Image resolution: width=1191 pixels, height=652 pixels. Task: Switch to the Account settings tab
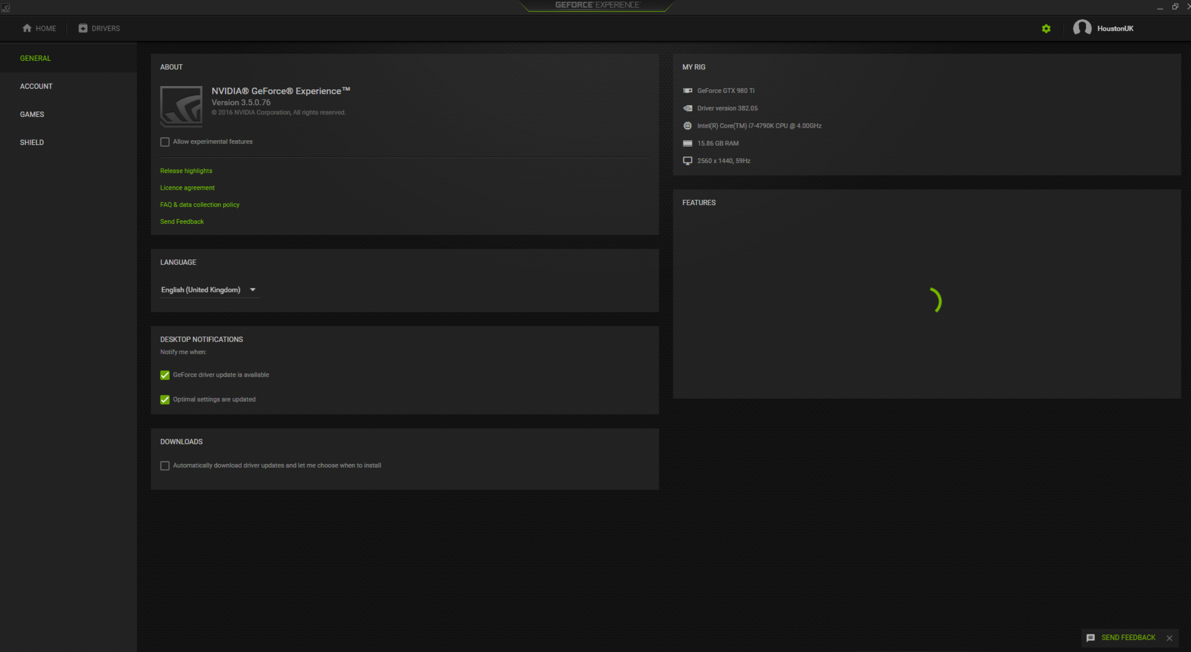pyautogui.click(x=36, y=86)
